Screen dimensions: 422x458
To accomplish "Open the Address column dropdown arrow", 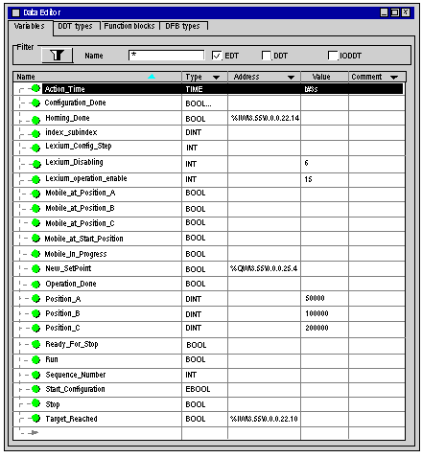I will tap(291, 78).
